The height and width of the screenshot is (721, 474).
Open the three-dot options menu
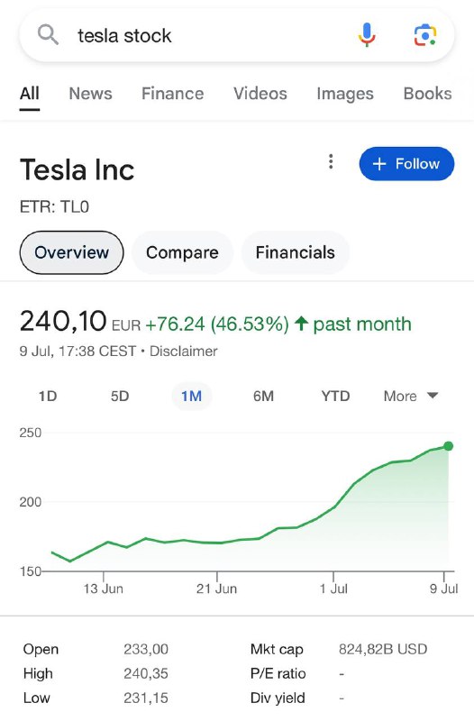tap(331, 162)
